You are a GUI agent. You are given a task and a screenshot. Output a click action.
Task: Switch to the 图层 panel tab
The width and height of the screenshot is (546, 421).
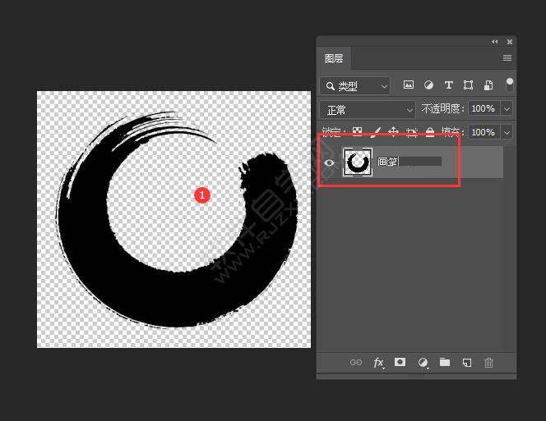tap(334, 58)
